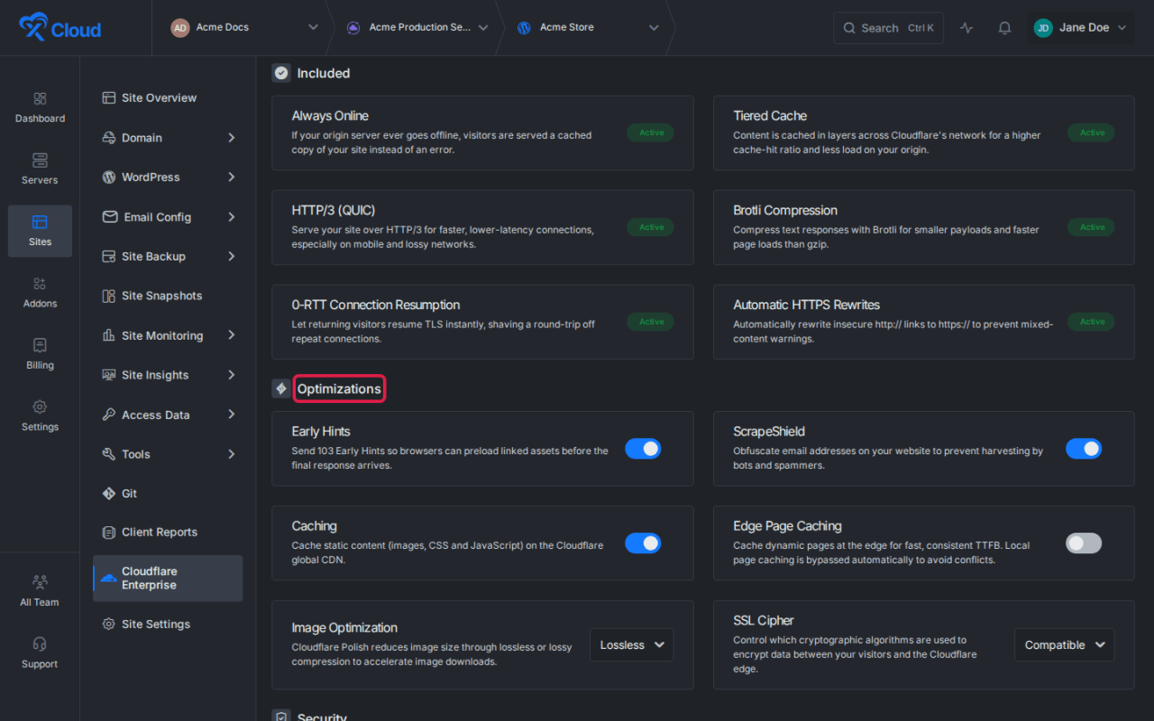Image resolution: width=1154 pixels, height=721 pixels.
Task: Expand the Acme Docs team selector
Action: pyautogui.click(x=244, y=28)
